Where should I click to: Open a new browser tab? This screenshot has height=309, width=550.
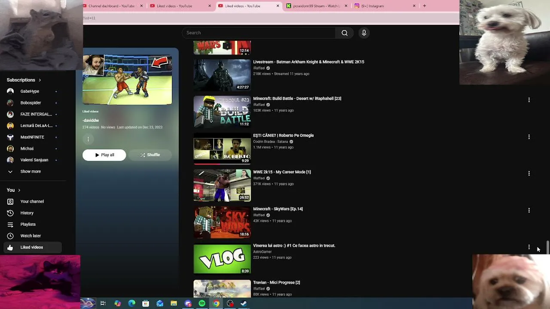(x=425, y=6)
